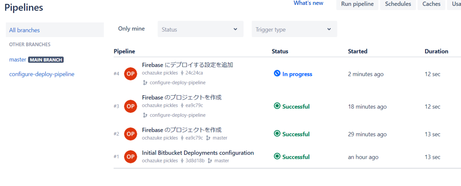Click pipeline number #4
This screenshot has height=186, width=461.
[116, 74]
